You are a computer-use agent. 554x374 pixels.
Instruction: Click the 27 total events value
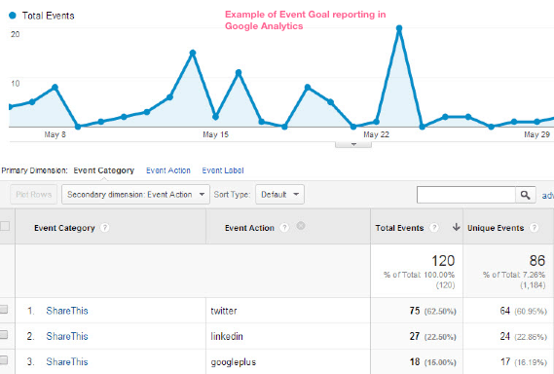click(x=415, y=336)
